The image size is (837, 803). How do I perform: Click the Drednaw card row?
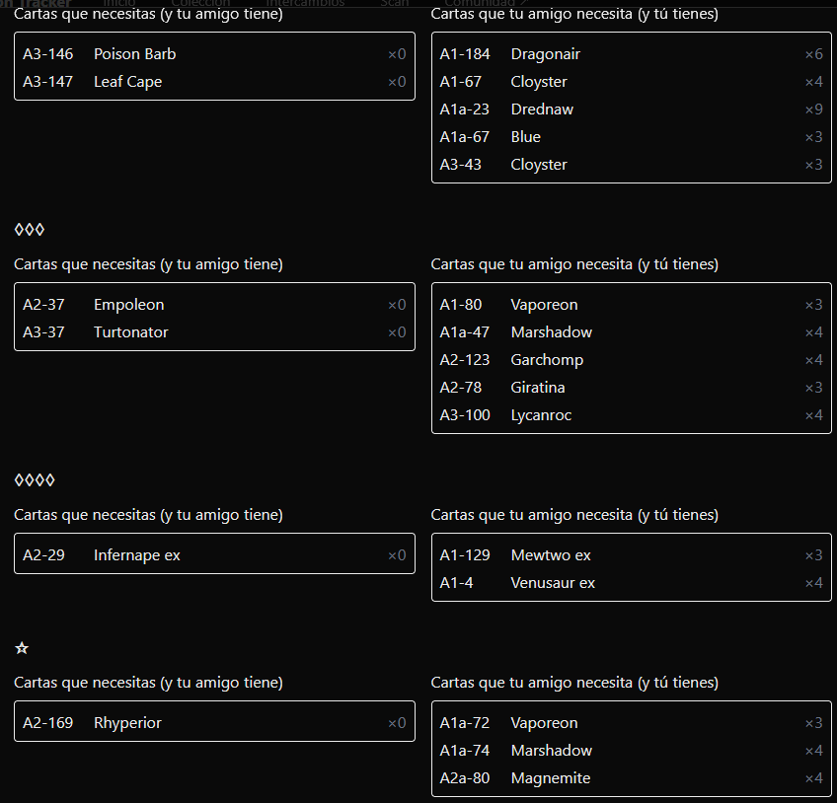tap(631, 109)
